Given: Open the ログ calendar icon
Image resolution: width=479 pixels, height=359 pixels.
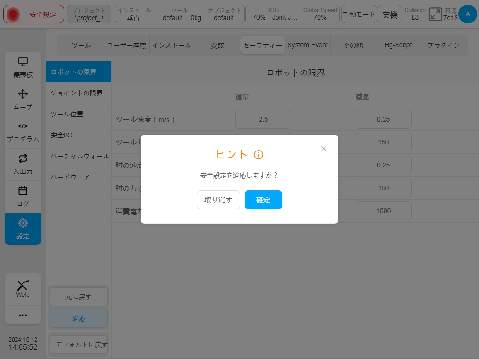Looking at the screenshot, I should tap(23, 191).
